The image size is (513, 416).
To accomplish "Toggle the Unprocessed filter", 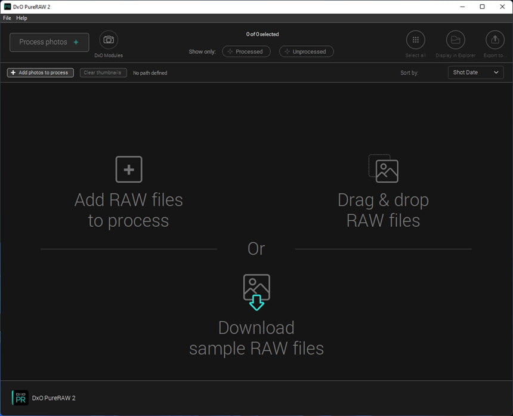I will [306, 51].
